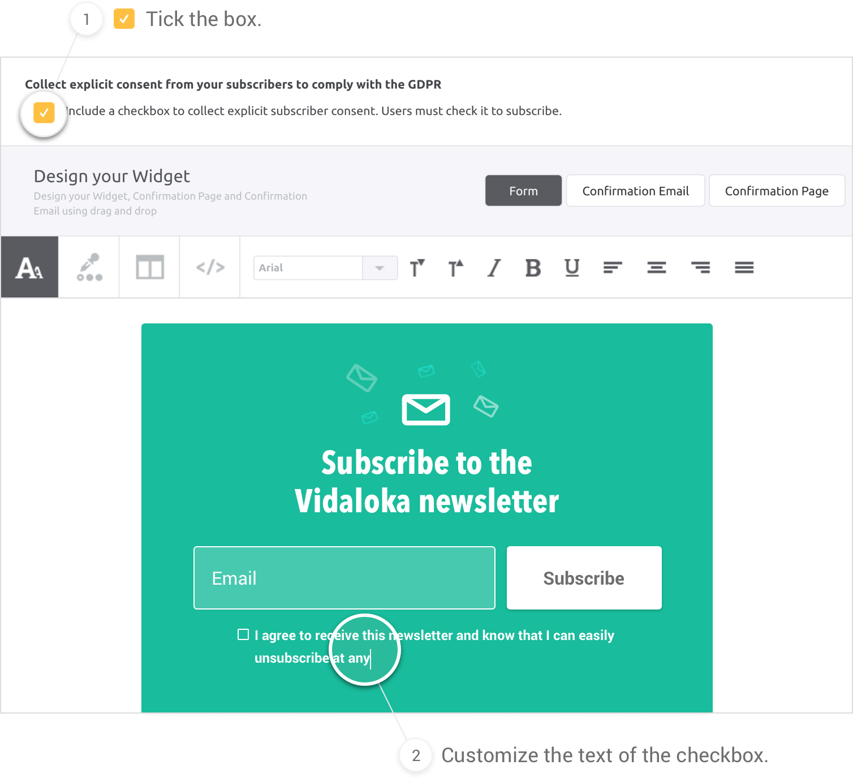Screen dimensions: 853x778
Task: Click the Subscribe button in the widget
Action: (584, 578)
